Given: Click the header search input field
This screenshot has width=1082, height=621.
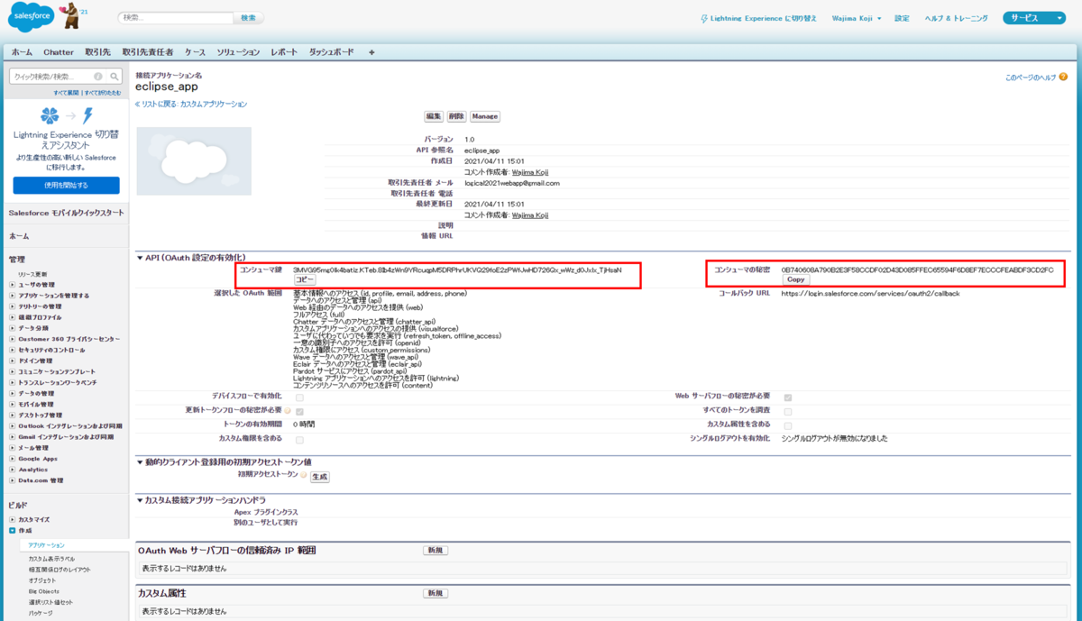Looking at the screenshot, I should pyautogui.click(x=176, y=18).
